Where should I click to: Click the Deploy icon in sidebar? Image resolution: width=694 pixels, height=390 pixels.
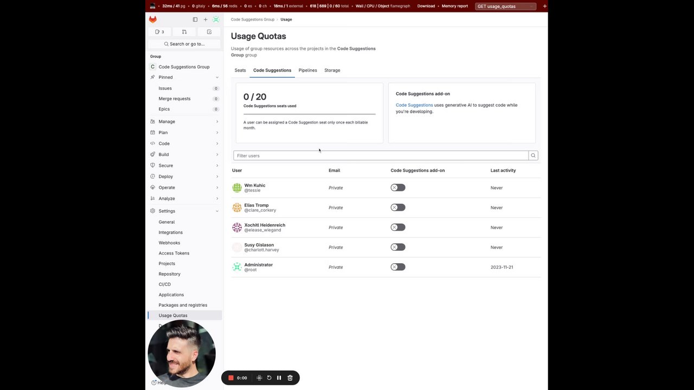click(x=153, y=176)
